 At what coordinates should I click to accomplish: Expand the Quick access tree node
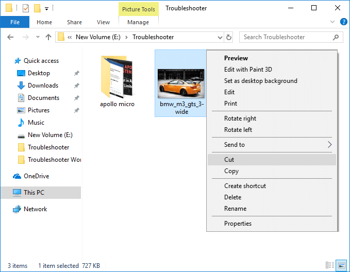[x=7, y=61]
